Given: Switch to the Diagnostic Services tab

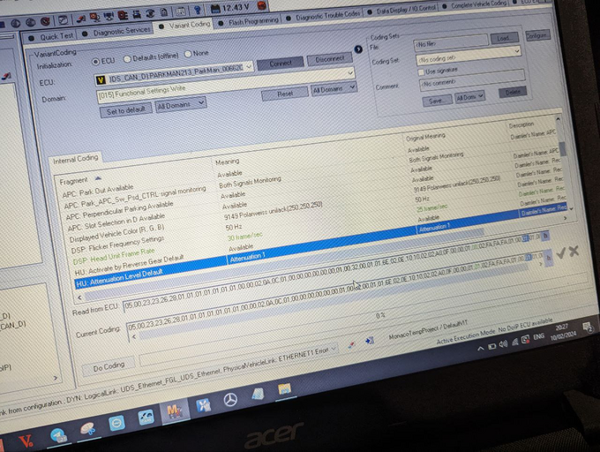Looking at the screenshot, I should point(117,32).
